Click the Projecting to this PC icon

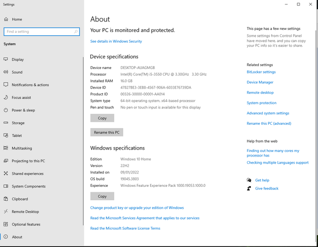coord(6,161)
